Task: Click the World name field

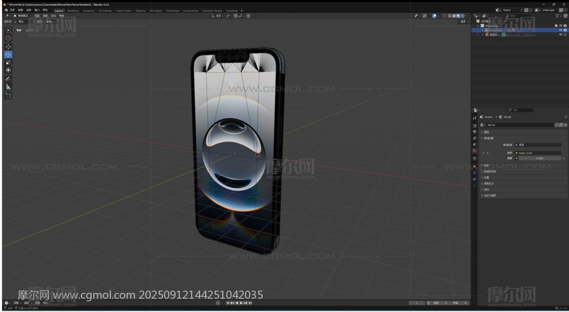Action: [x=520, y=125]
